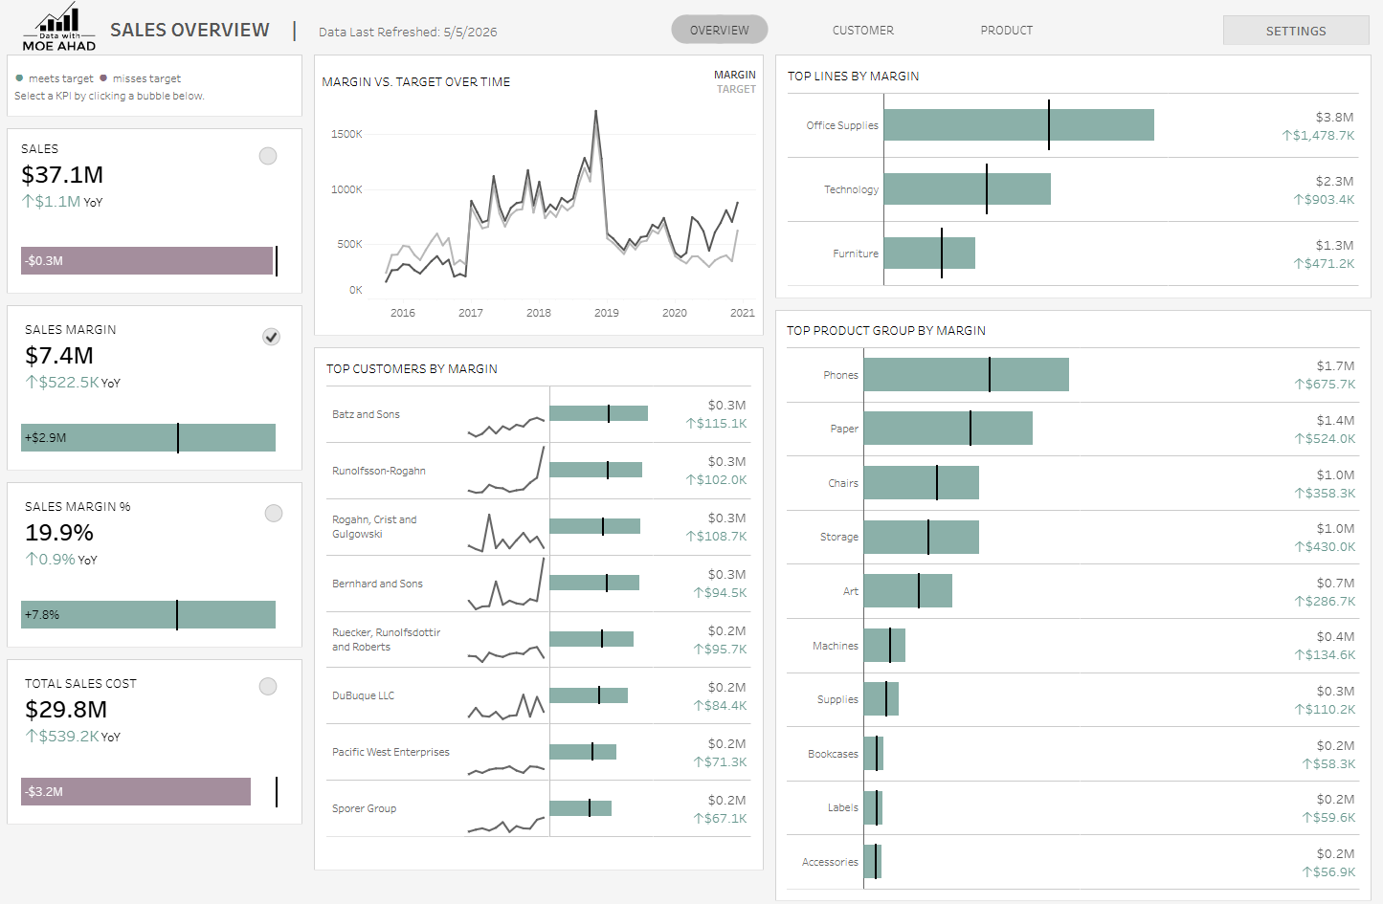
Task: Select the Art product group bar
Action: pos(908,591)
